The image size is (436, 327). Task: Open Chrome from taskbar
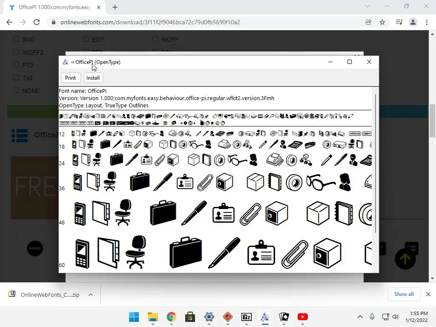pos(171,317)
